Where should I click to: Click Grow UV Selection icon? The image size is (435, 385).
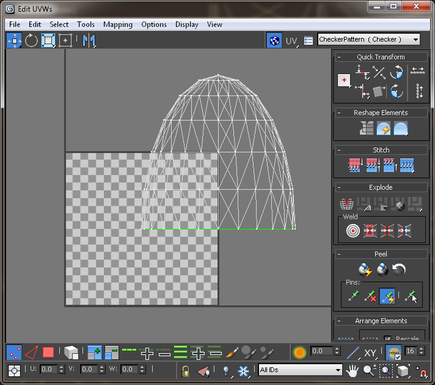95,353
